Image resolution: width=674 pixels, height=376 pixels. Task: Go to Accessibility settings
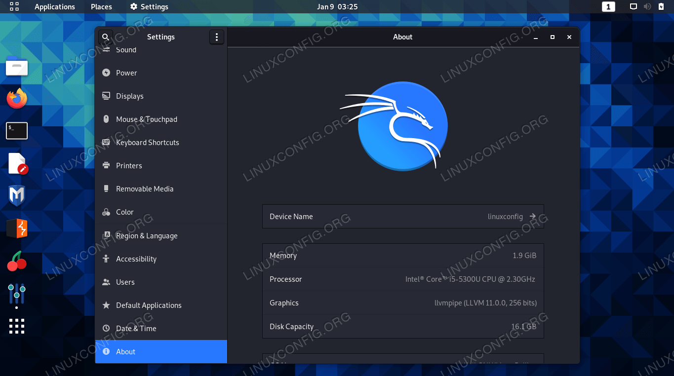pyautogui.click(x=161, y=259)
